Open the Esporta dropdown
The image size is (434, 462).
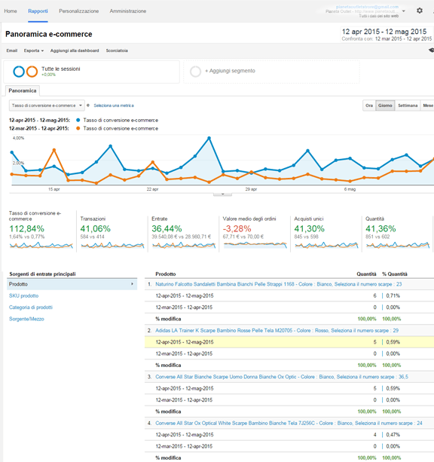pyautogui.click(x=34, y=50)
